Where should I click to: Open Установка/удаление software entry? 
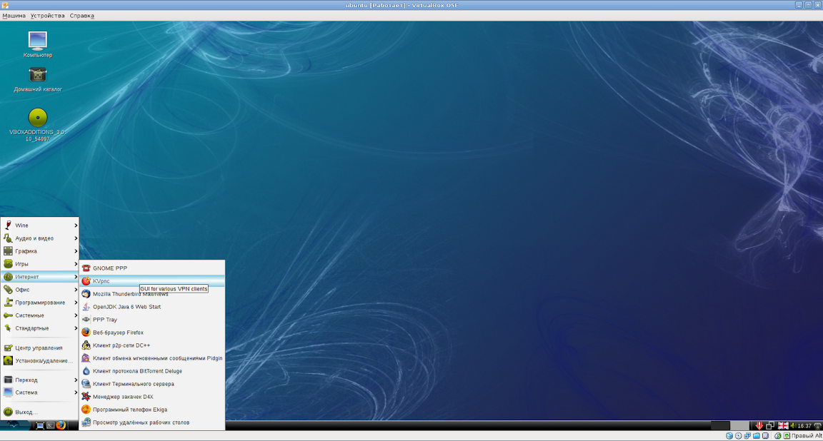(40, 361)
